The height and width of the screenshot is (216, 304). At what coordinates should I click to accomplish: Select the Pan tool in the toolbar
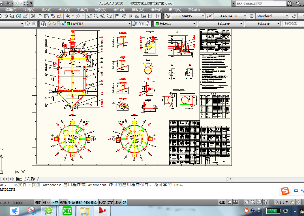click(x=89, y=16)
